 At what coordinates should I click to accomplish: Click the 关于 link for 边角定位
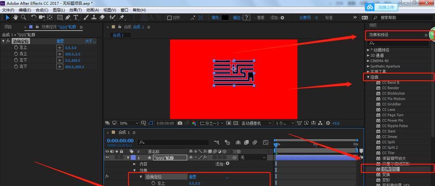[91, 41]
